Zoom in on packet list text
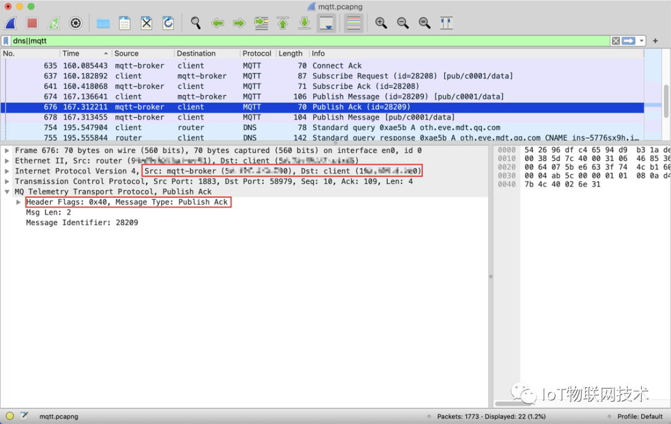This screenshot has height=424, width=671. tap(381, 24)
